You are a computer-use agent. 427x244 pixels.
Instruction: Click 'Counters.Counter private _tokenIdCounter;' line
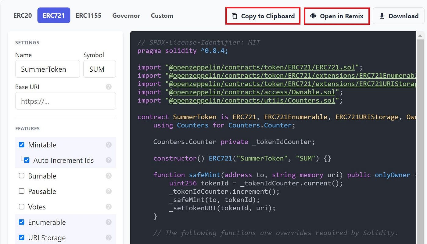point(234,142)
